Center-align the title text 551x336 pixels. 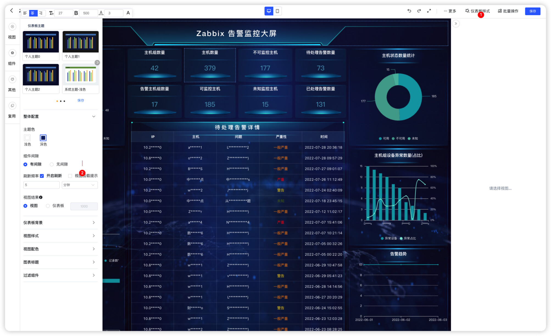[33, 13]
